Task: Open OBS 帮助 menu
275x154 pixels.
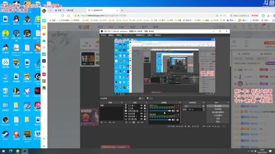Action: [157, 35]
